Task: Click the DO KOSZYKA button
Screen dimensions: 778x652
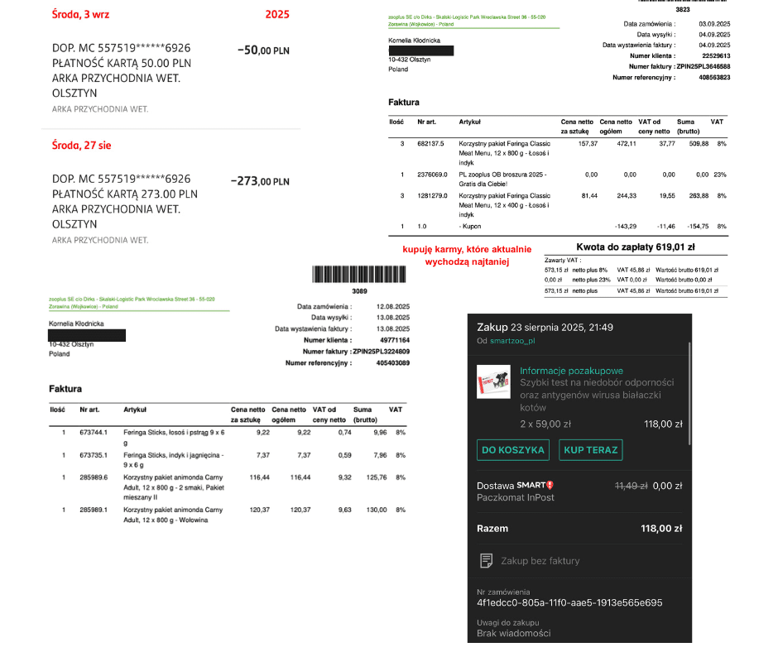Action: coord(512,450)
